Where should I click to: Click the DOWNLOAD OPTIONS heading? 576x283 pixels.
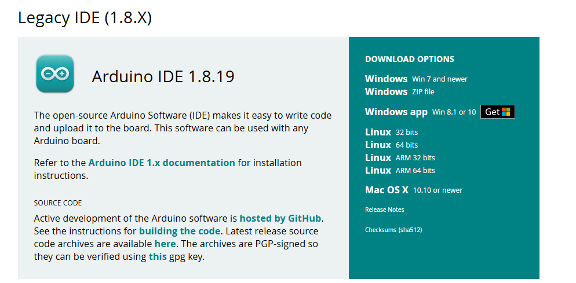pos(409,59)
